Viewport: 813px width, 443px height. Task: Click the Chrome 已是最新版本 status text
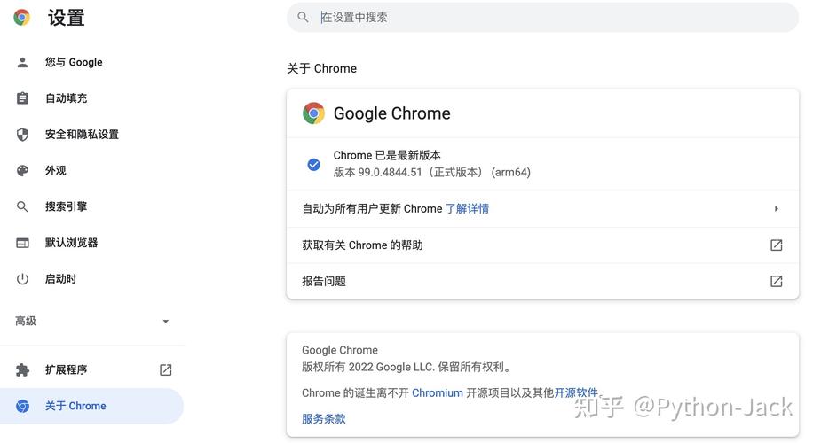pyautogui.click(x=387, y=155)
